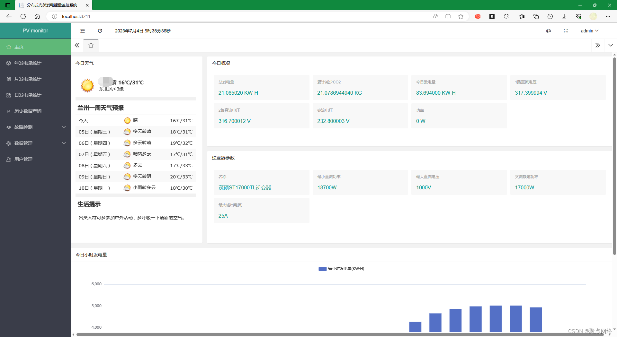
Task: Open a new browser tab
Action: pyautogui.click(x=98, y=5)
